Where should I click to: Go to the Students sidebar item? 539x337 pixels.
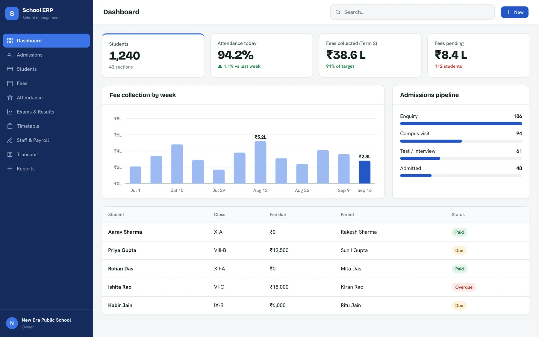46,69
